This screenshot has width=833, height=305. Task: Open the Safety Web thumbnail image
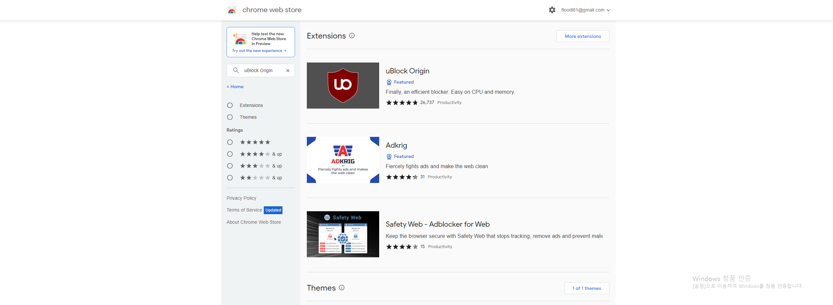[343, 234]
